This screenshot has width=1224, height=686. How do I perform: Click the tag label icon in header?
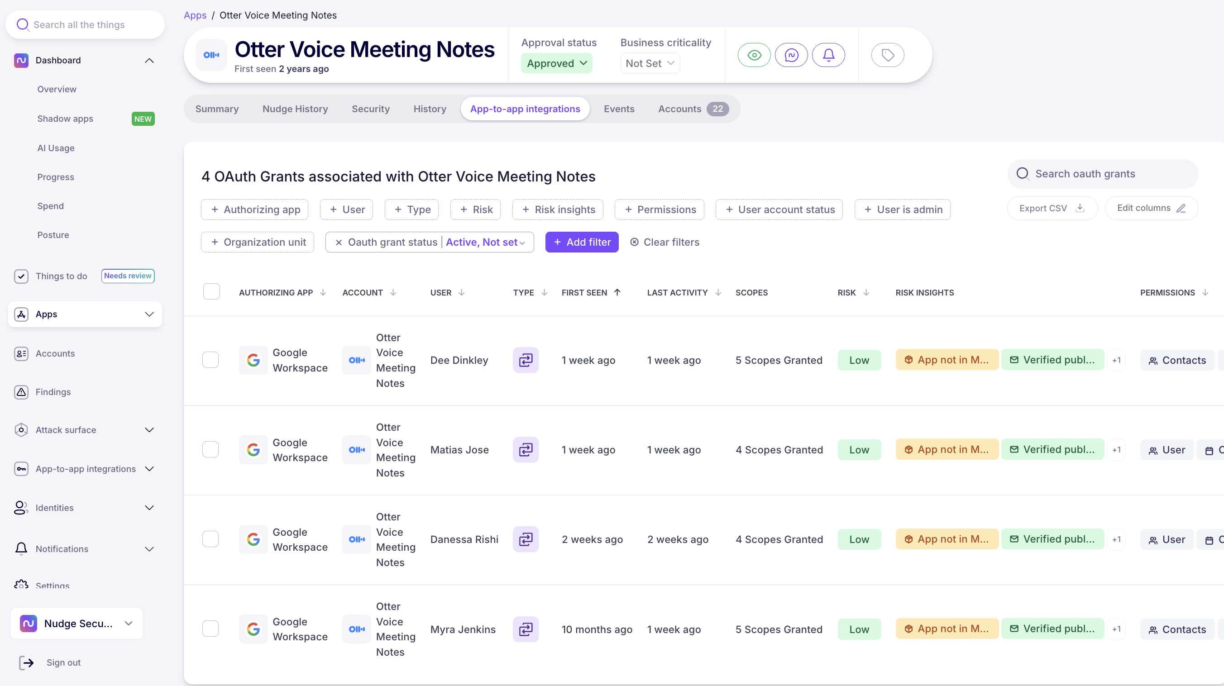[888, 55]
